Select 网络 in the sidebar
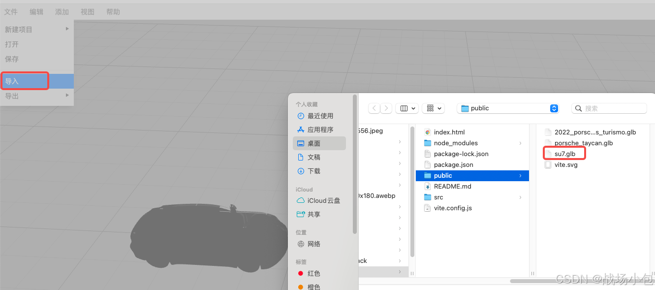655x290 pixels. (319, 244)
